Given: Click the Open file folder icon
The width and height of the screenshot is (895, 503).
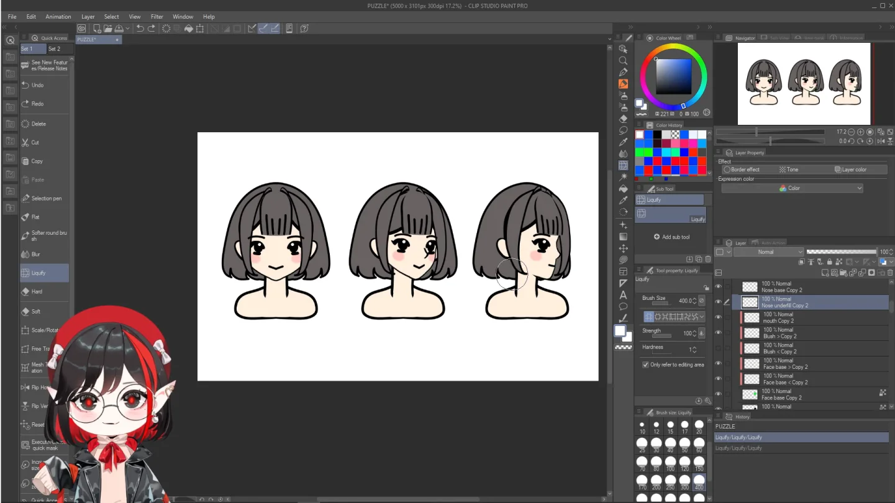Looking at the screenshot, I should pyautogui.click(x=107, y=29).
